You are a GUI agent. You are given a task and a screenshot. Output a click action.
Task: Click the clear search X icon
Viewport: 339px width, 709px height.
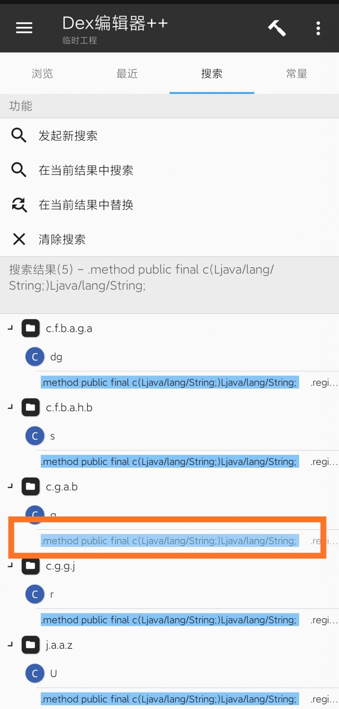click(19, 239)
